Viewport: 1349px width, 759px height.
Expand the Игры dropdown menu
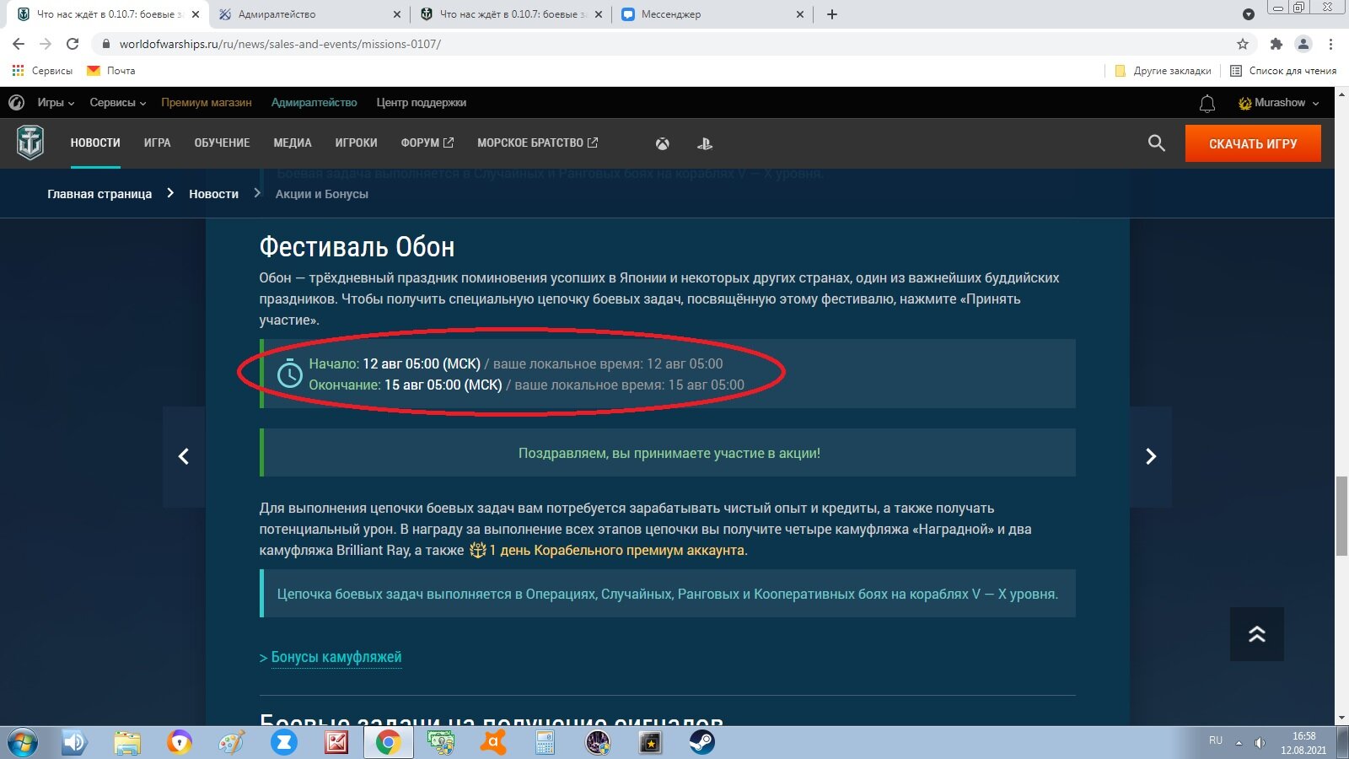point(56,103)
